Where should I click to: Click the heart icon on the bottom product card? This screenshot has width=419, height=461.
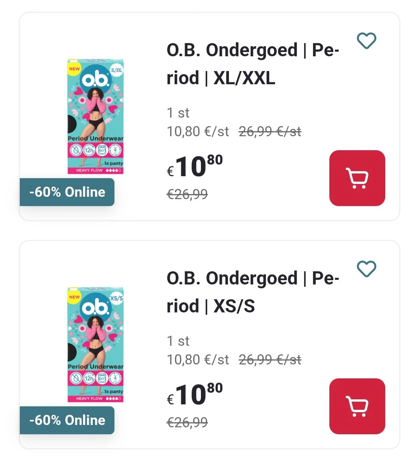[366, 269]
